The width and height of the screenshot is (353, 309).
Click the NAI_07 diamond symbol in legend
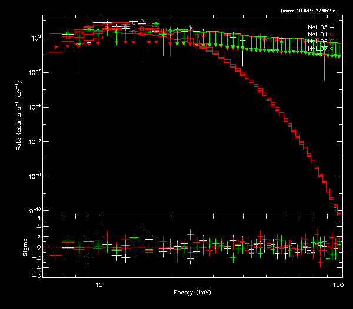[x=332, y=49]
